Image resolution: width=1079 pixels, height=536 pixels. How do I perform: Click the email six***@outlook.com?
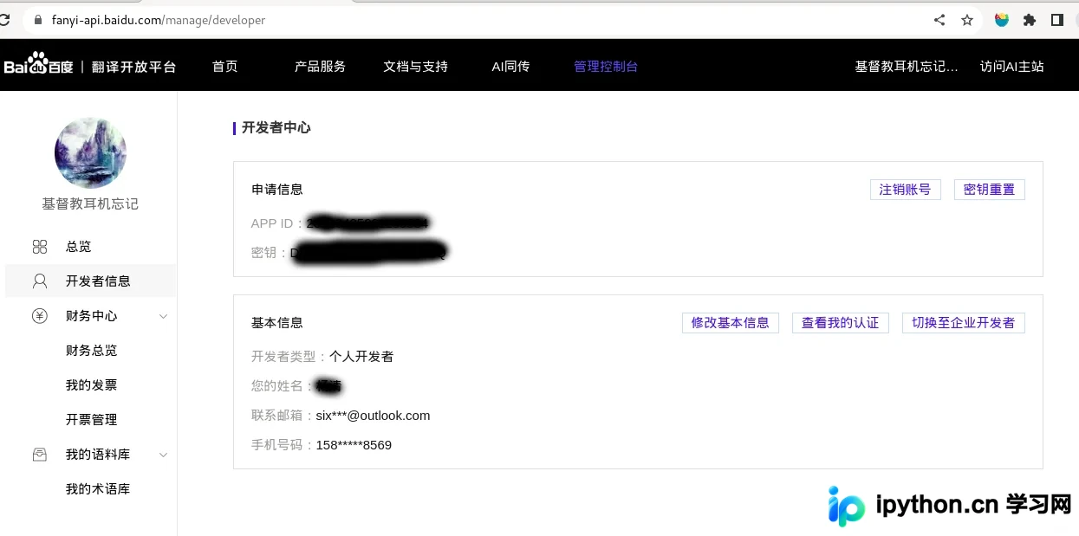point(373,416)
